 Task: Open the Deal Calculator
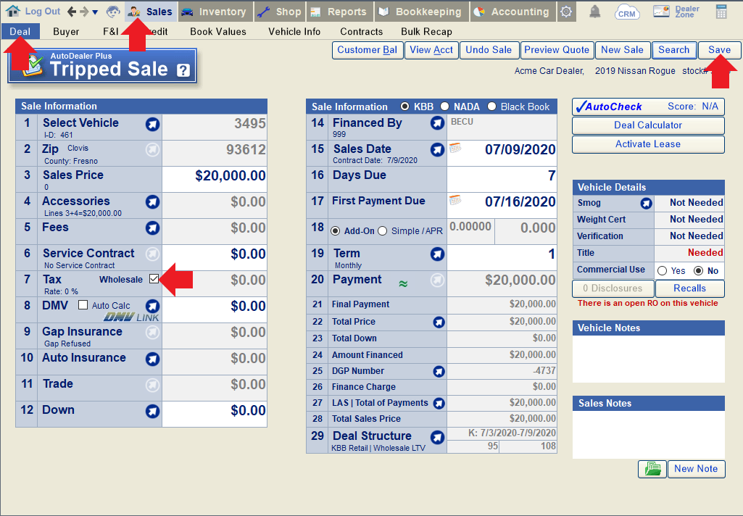point(648,125)
